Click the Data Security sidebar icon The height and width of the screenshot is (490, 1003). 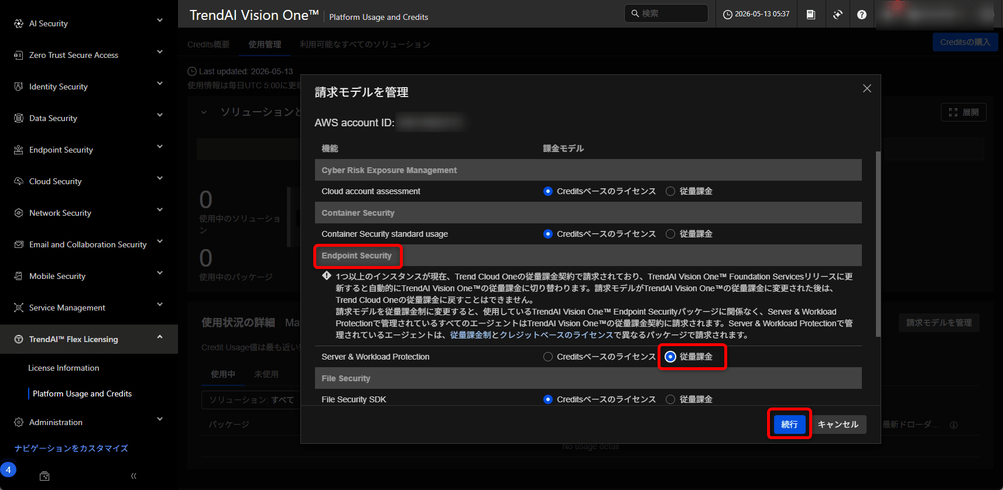pos(19,118)
